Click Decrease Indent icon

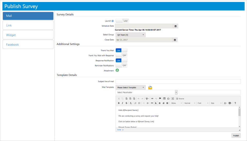pos(144,103)
